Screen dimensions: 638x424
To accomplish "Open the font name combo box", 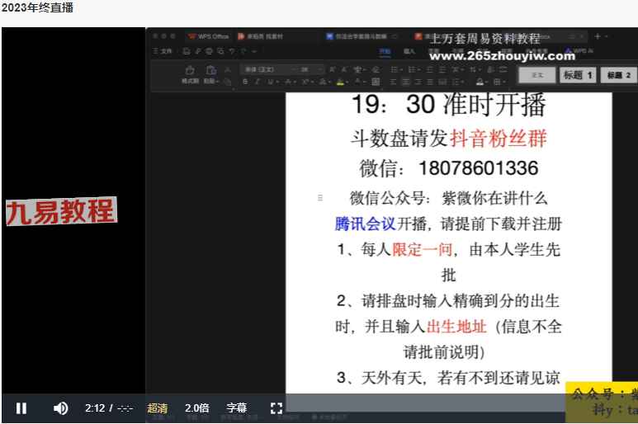I will tap(269, 69).
